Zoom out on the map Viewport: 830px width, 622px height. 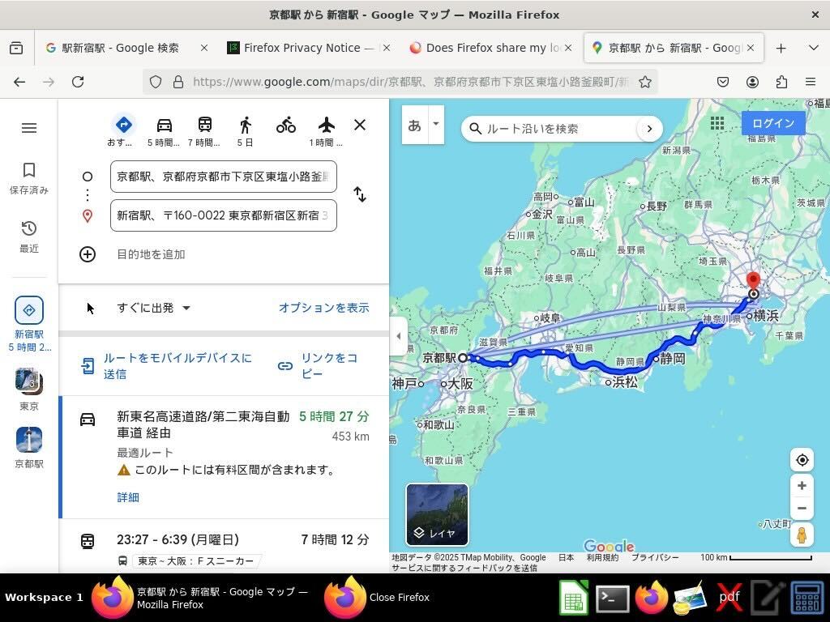tap(802, 509)
